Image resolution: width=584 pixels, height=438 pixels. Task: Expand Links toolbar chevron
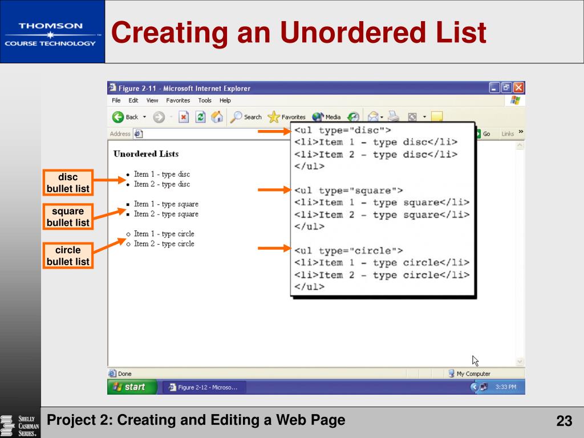click(x=521, y=132)
